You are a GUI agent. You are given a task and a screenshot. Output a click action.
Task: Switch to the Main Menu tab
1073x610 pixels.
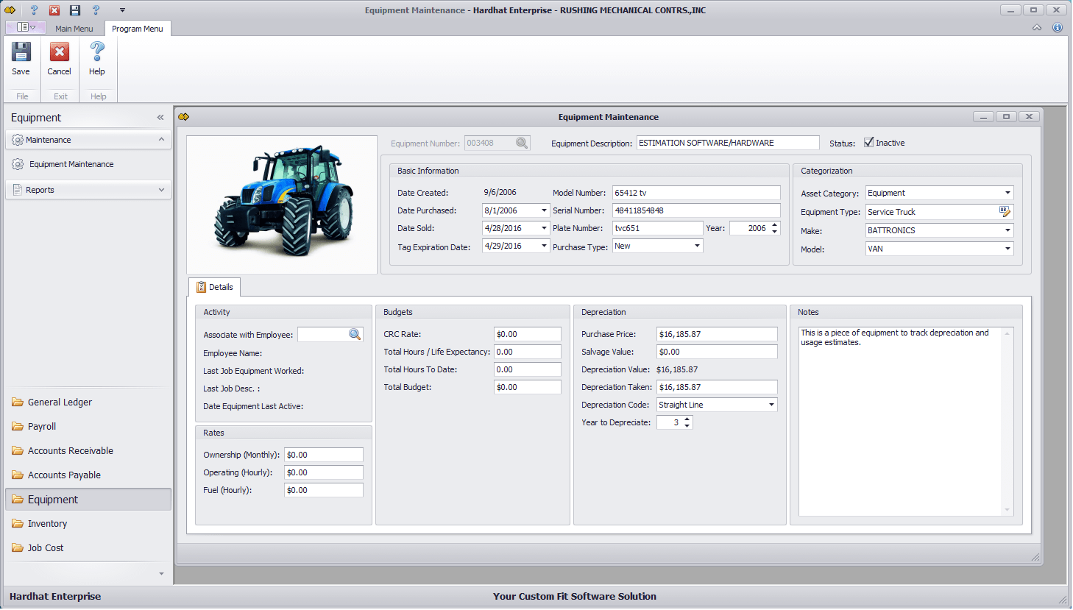pyautogui.click(x=74, y=29)
